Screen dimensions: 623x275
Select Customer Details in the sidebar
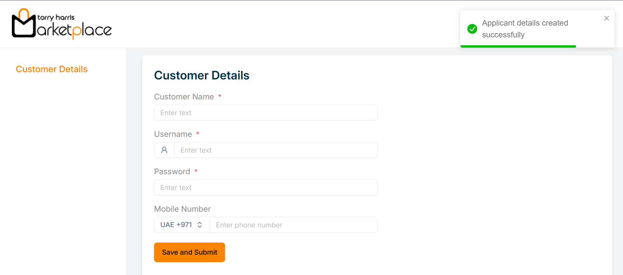click(52, 69)
